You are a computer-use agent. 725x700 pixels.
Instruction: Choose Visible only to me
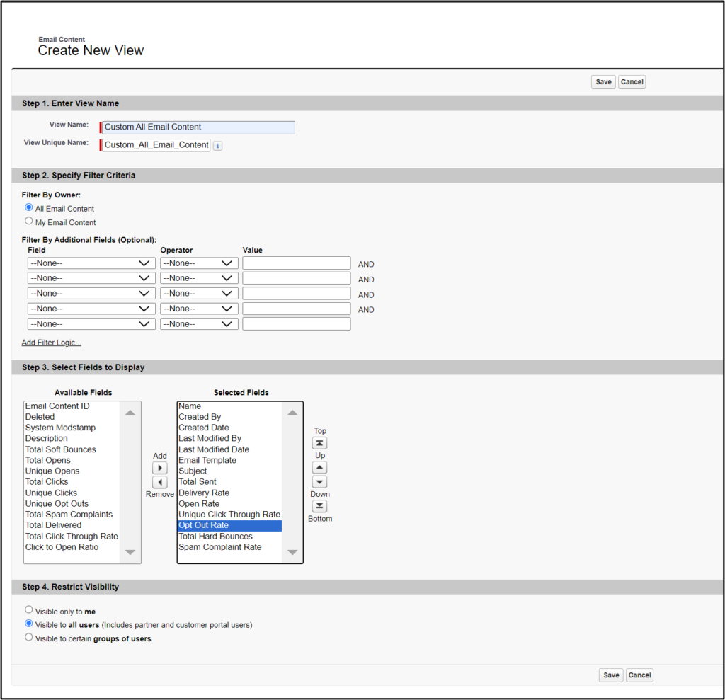click(28, 610)
